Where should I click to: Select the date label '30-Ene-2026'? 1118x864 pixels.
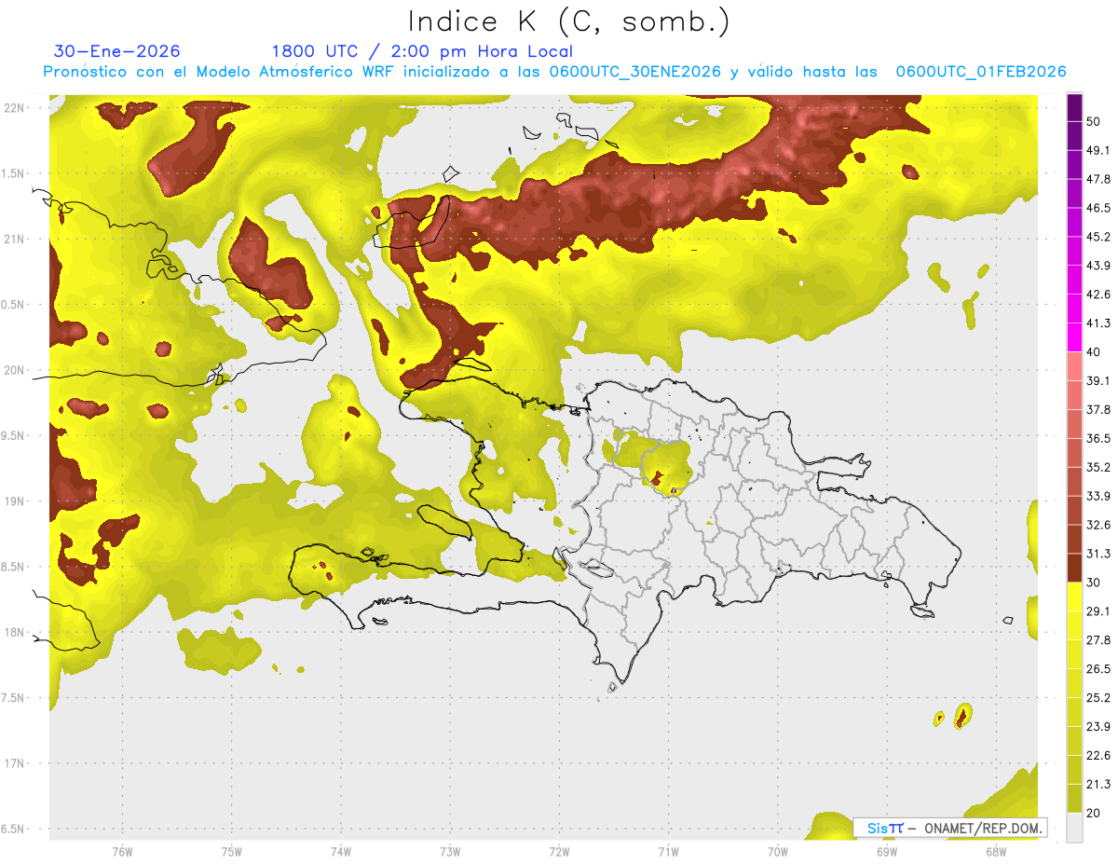(x=117, y=51)
